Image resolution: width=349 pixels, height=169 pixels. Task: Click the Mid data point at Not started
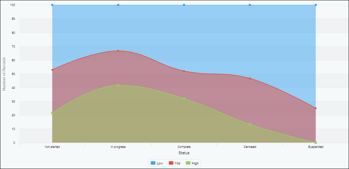[52, 70]
